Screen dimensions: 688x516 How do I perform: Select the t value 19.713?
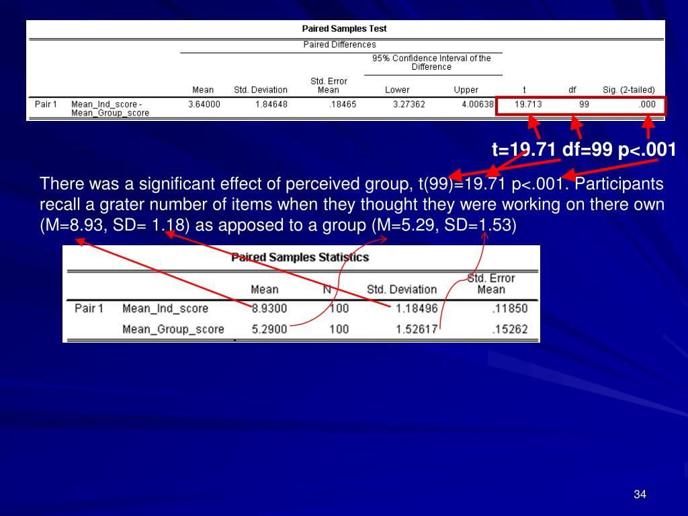tap(528, 104)
